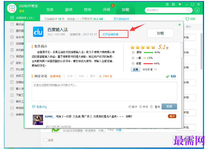Screen dimensions: 211x151
Task: Select the 很好 rating radio button
Action: pyautogui.click(x=133, y=53)
